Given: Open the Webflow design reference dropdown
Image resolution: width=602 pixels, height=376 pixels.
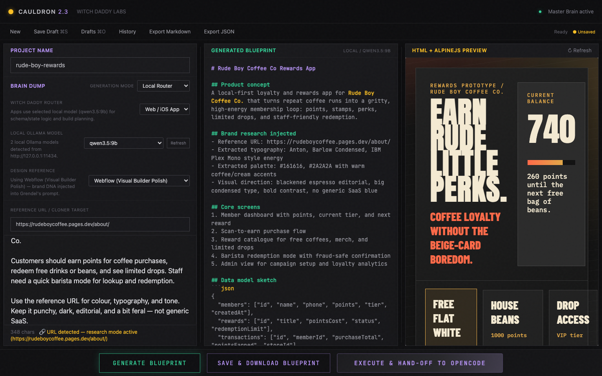Looking at the screenshot, I should click(139, 180).
